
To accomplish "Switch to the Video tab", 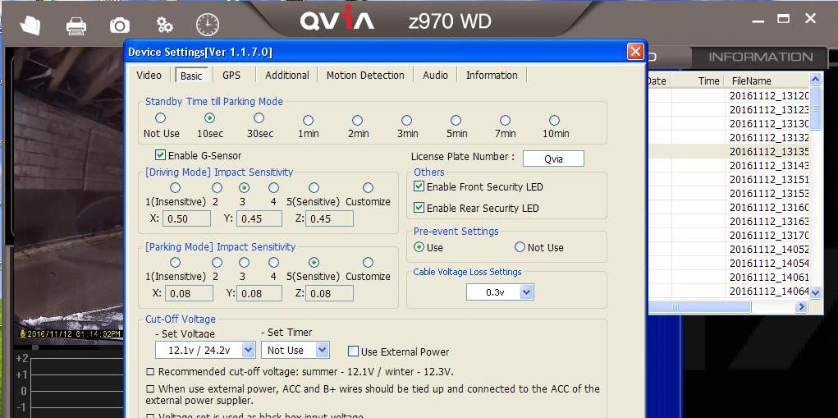I will tap(149, 76).
